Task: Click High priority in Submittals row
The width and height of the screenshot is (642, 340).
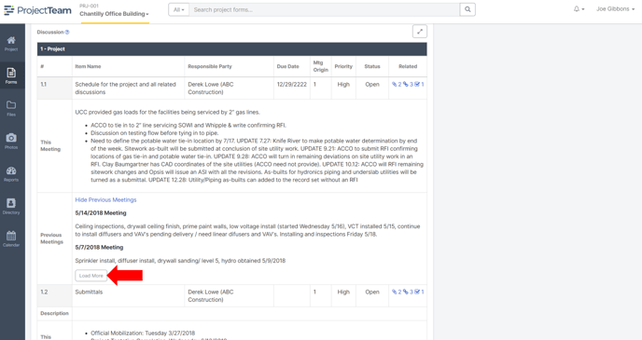Action: [x=343, y=292]
